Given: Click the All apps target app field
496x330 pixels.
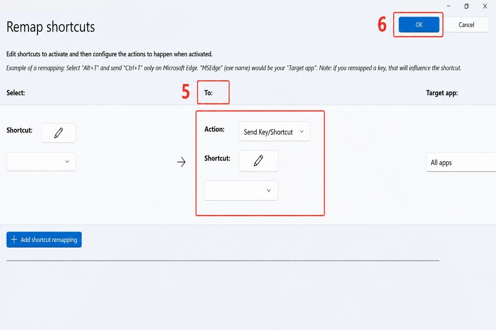Looking at the screenshot, I should click(461, 163).
